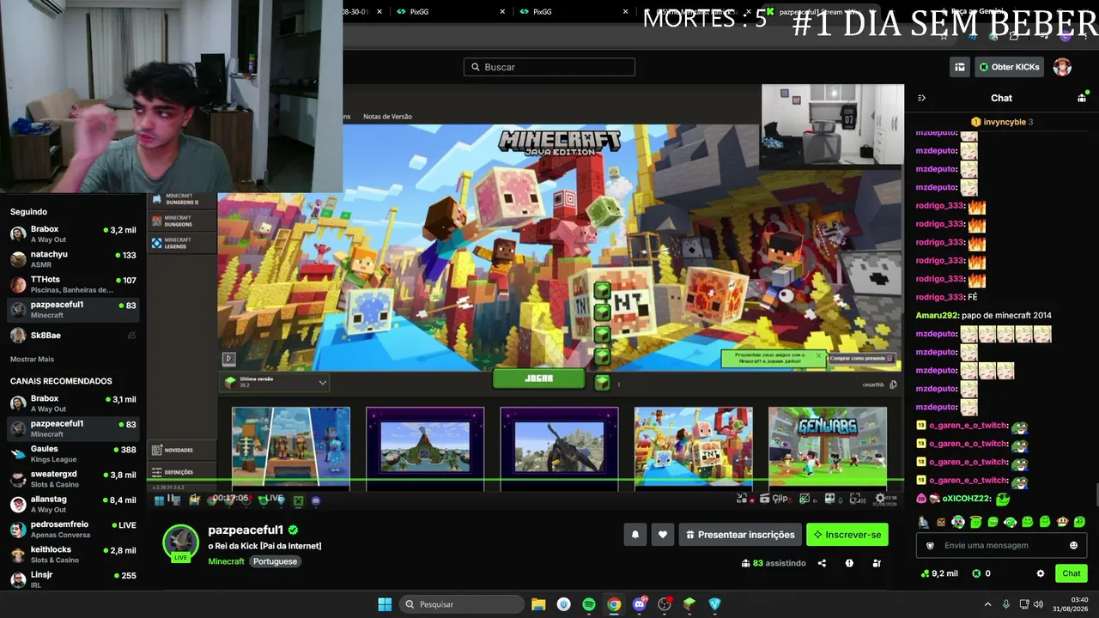This screenshot has width=1099, height=618.
Task: Click the Obter KICKs button
Action: 1010,67
